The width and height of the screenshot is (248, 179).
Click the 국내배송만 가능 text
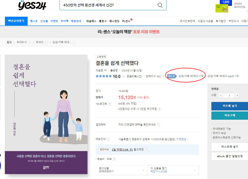[x=222, y=129]
